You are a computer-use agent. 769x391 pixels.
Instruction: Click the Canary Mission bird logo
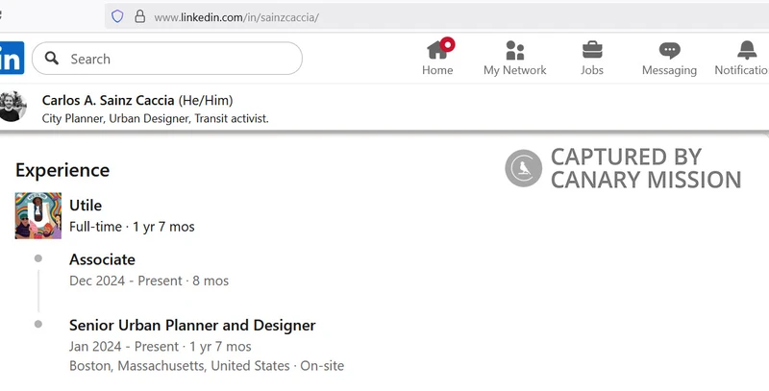pos(524,168)
